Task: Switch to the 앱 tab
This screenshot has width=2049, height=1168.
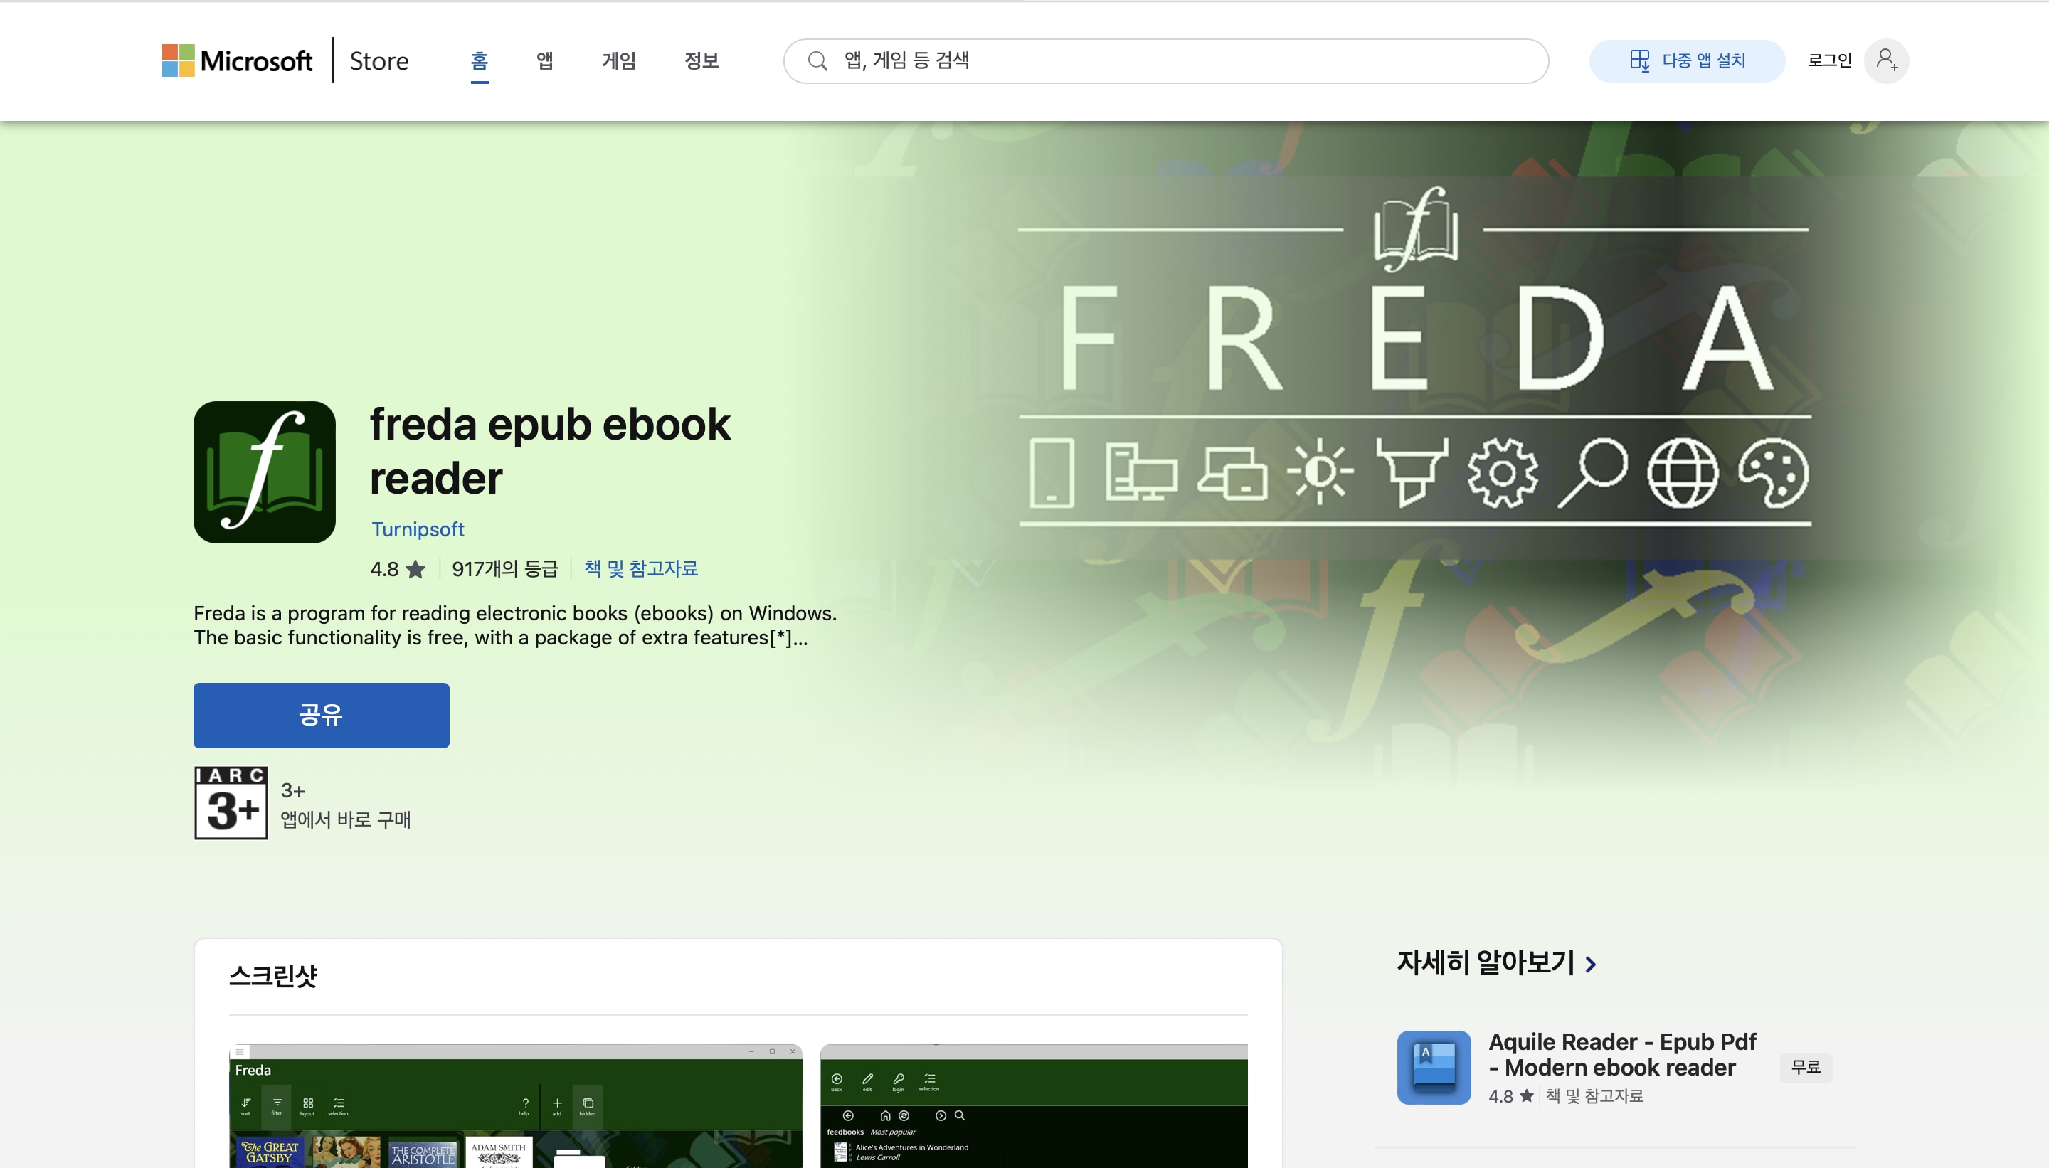Action: [x=545, y=61]
